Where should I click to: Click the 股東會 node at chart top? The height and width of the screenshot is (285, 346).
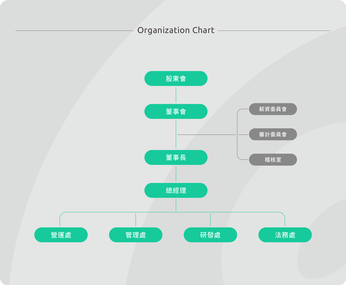[176, 78]
